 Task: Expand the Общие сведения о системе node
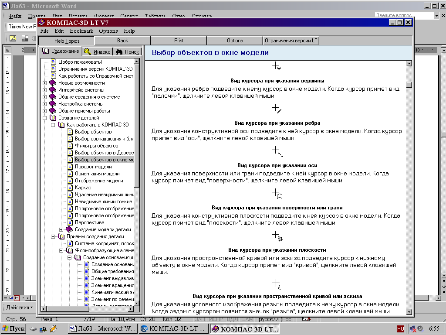point(45,97)
